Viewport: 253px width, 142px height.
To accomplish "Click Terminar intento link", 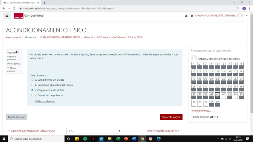I will pos(201,111).
